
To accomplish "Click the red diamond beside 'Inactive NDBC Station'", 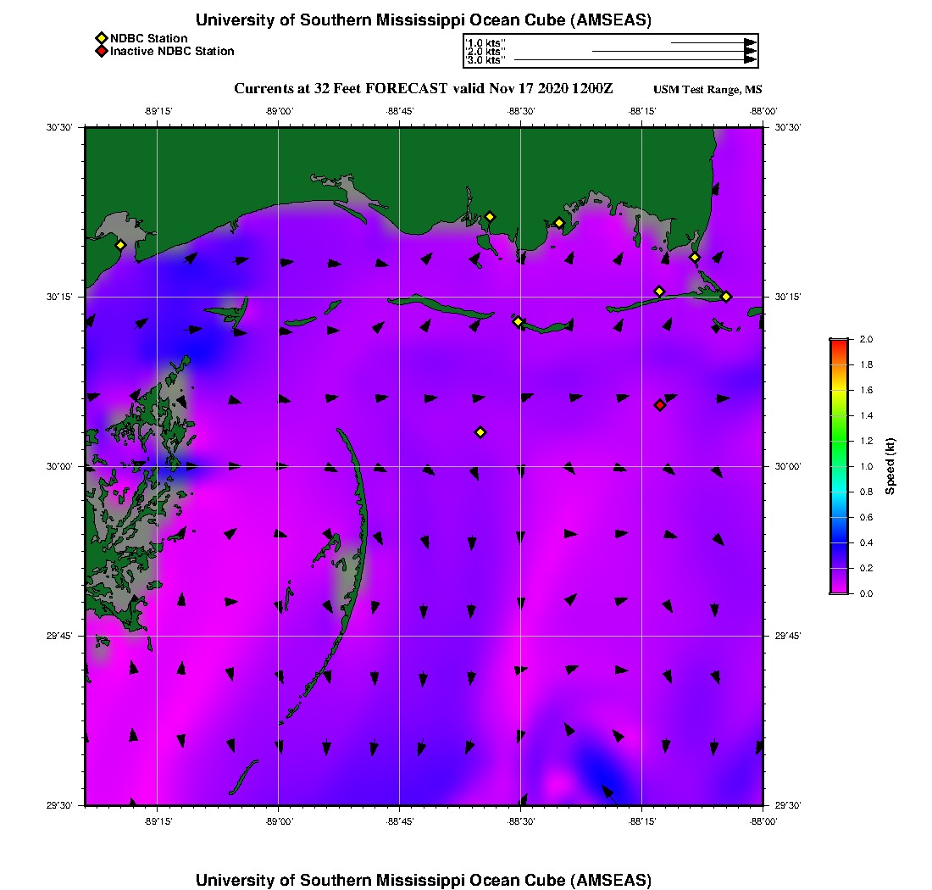I will pyautogui.click(x=101, y=52).
